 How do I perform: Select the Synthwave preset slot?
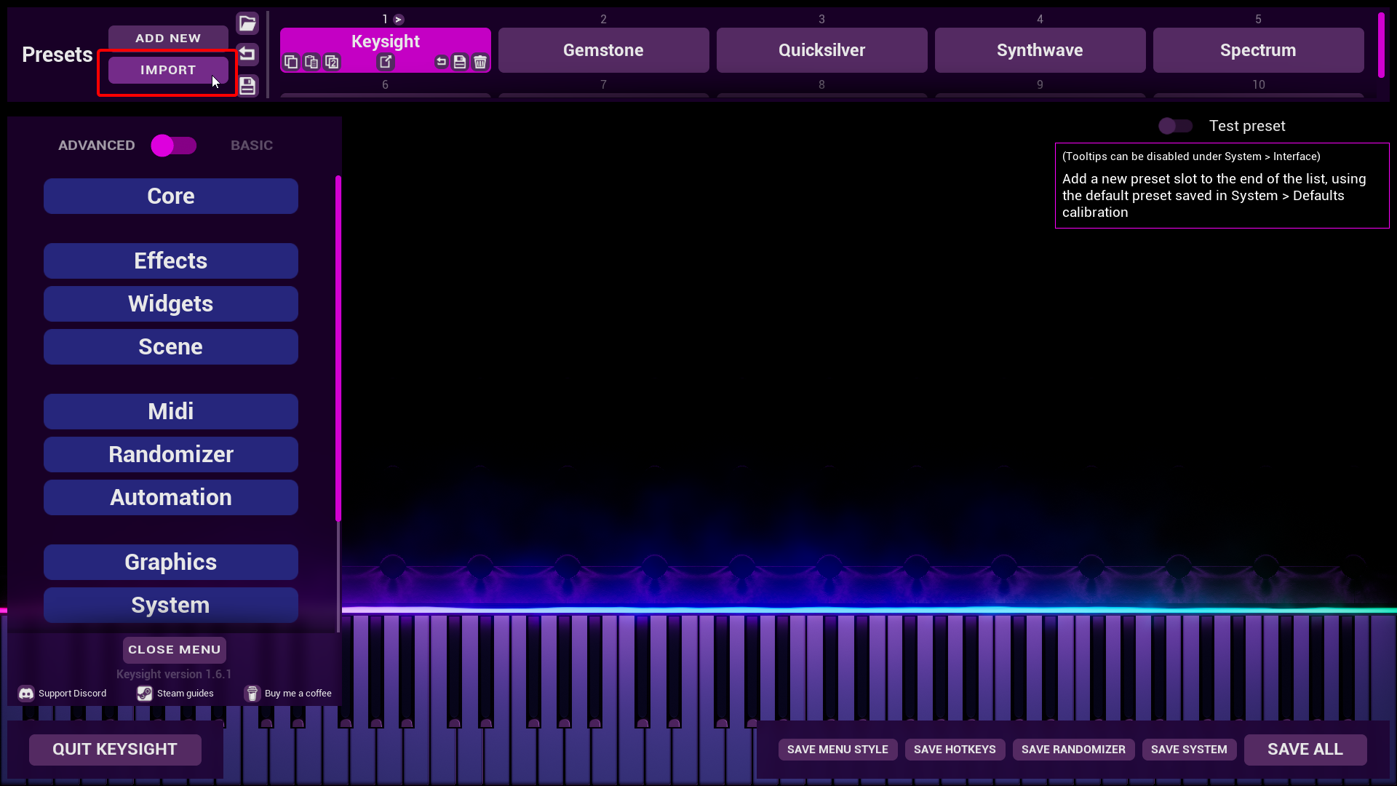click(1040, 50)
